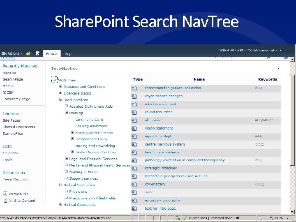The image size is (296, 222).
Task: Click document icon for pathology correlation row
Action: pyautogui.click(x=134, y=160)
